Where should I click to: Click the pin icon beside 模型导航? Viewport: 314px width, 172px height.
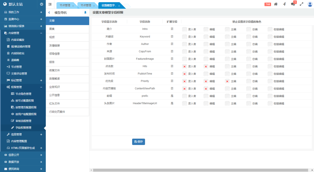tap(85, 13)
